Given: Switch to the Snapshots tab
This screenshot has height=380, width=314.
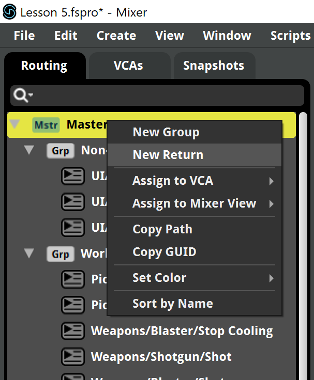Looking at the screenshot, I should (214, 66).
